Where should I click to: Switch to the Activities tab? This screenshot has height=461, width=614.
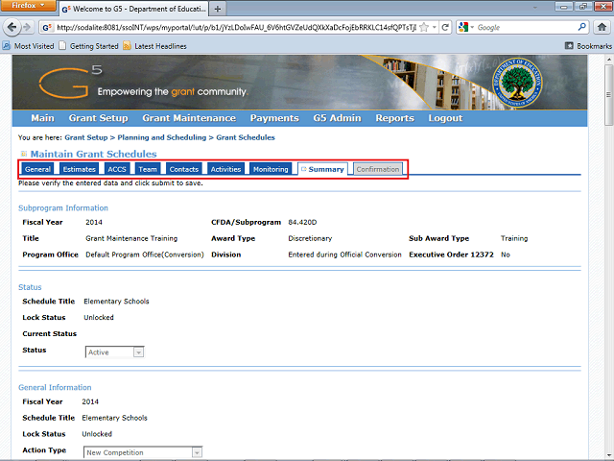(226, 169)
